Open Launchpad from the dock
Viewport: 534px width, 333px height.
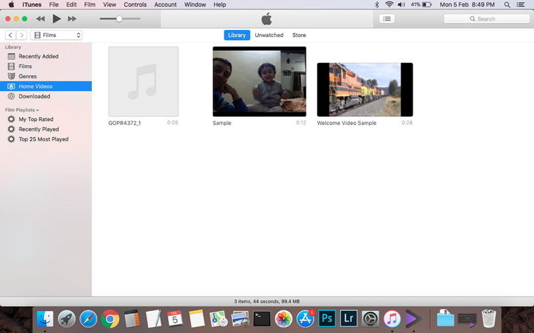click(x=66, y=319)
